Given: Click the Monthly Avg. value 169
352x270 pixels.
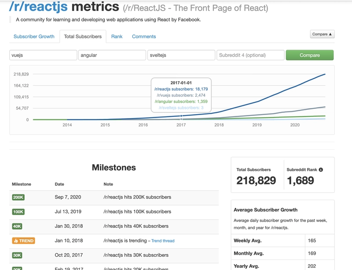Looking at the screenshot, I should 312,253.
